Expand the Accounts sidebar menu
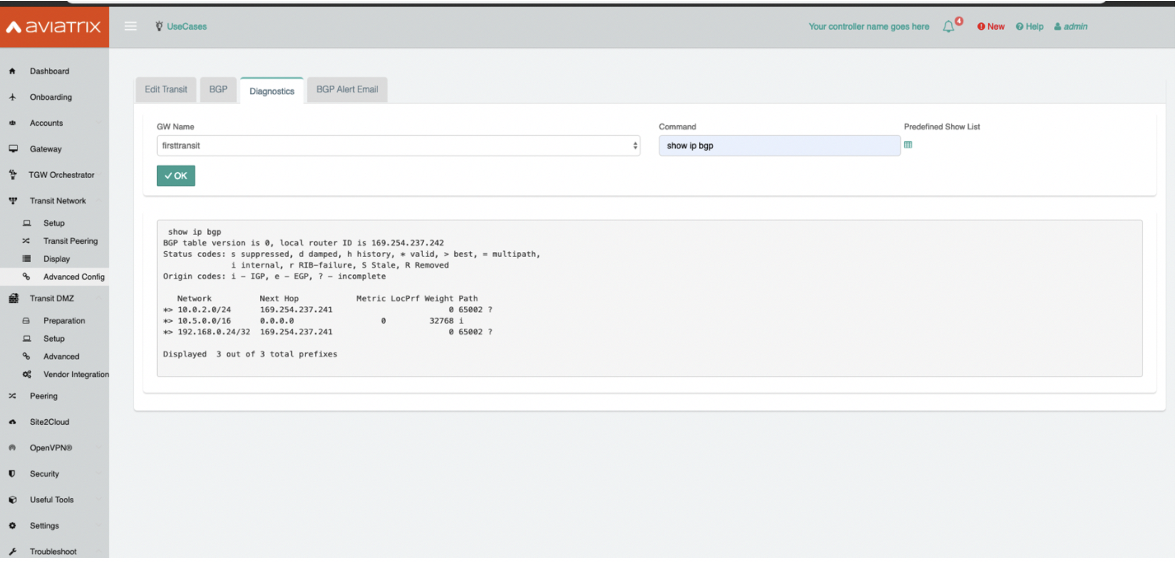Viewport: 1176px width, 562px height. tap(46, 123)
